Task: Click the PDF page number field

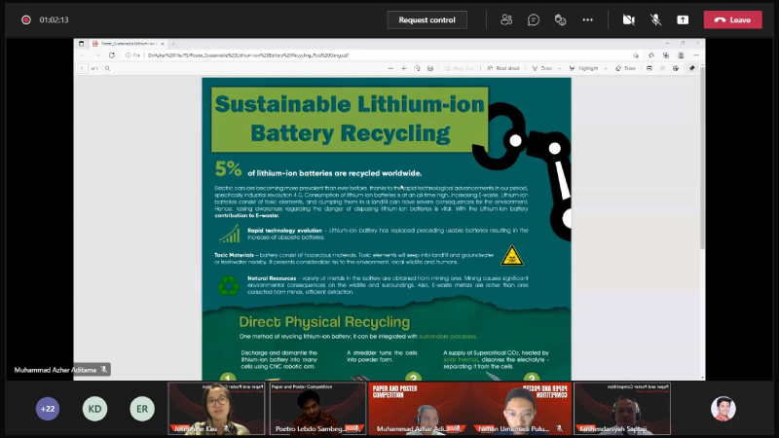Action: [x=82, y=68]
